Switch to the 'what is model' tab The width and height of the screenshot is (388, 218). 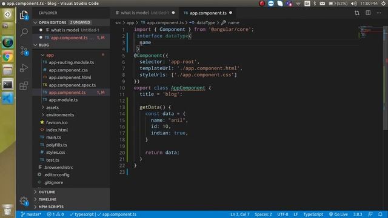click(145, 13)
